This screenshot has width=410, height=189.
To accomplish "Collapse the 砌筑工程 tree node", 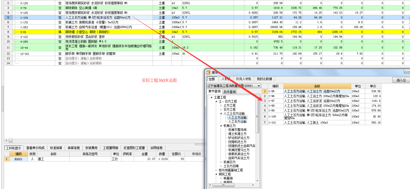I will click(x=216, y=174).
